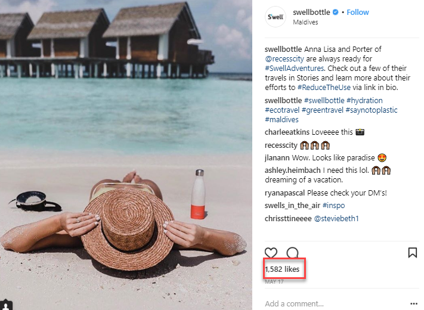Screen dimensions: 424x310
Task: Open the #saynotoplastic hashtag
Action: (372, 110)
